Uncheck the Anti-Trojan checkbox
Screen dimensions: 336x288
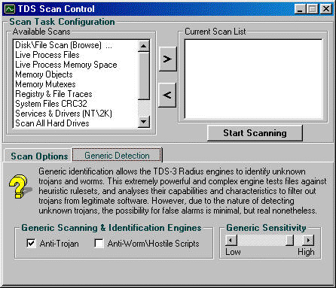click(31, 243)
